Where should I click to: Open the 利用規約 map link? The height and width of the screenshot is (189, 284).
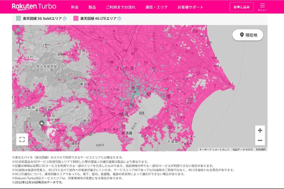261,149
